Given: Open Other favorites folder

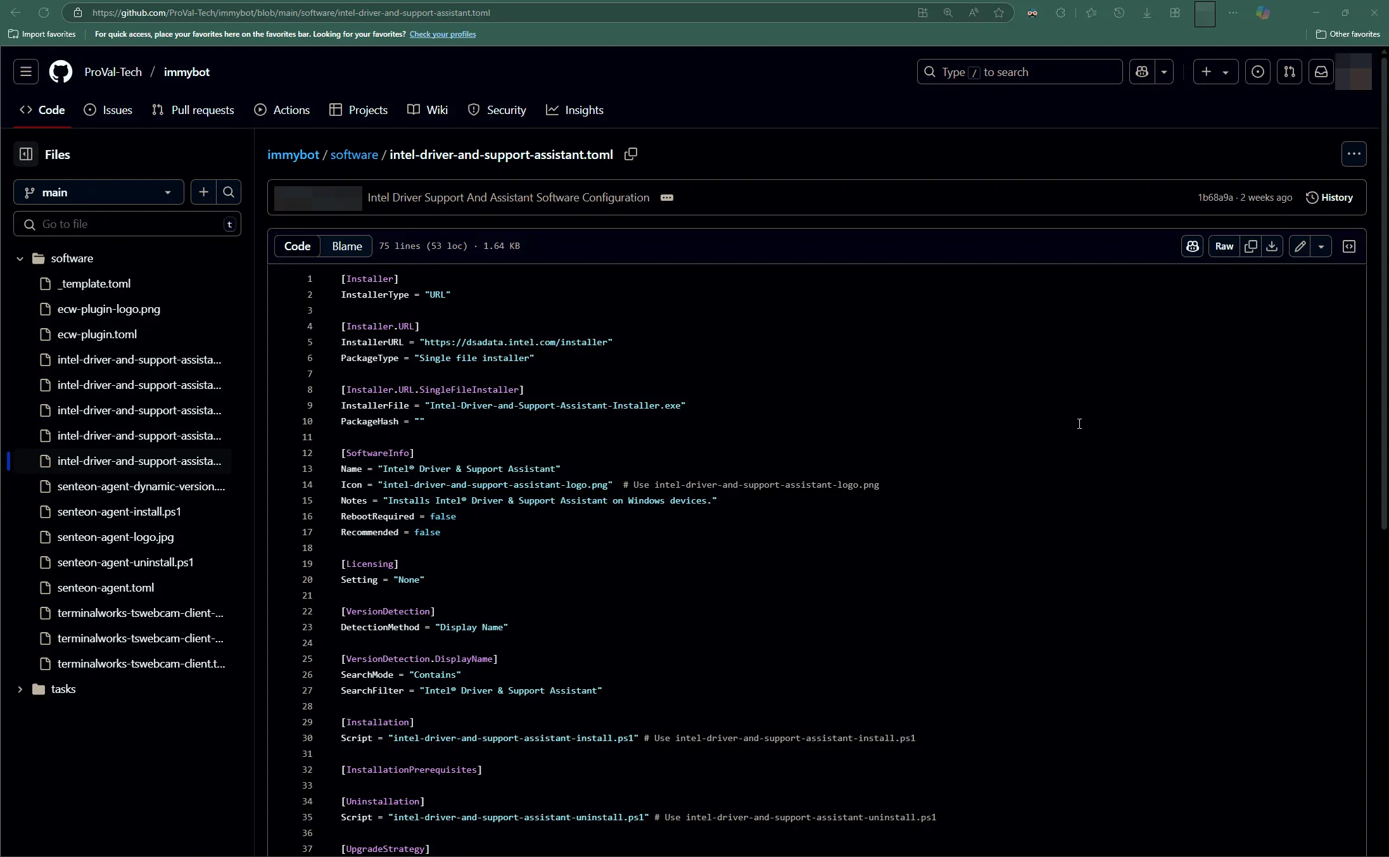Looking at the screenshot, I should [x=1348, y=34].
